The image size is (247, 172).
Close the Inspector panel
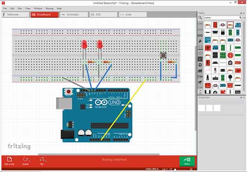pyautogui.click(x=244, y=97)
